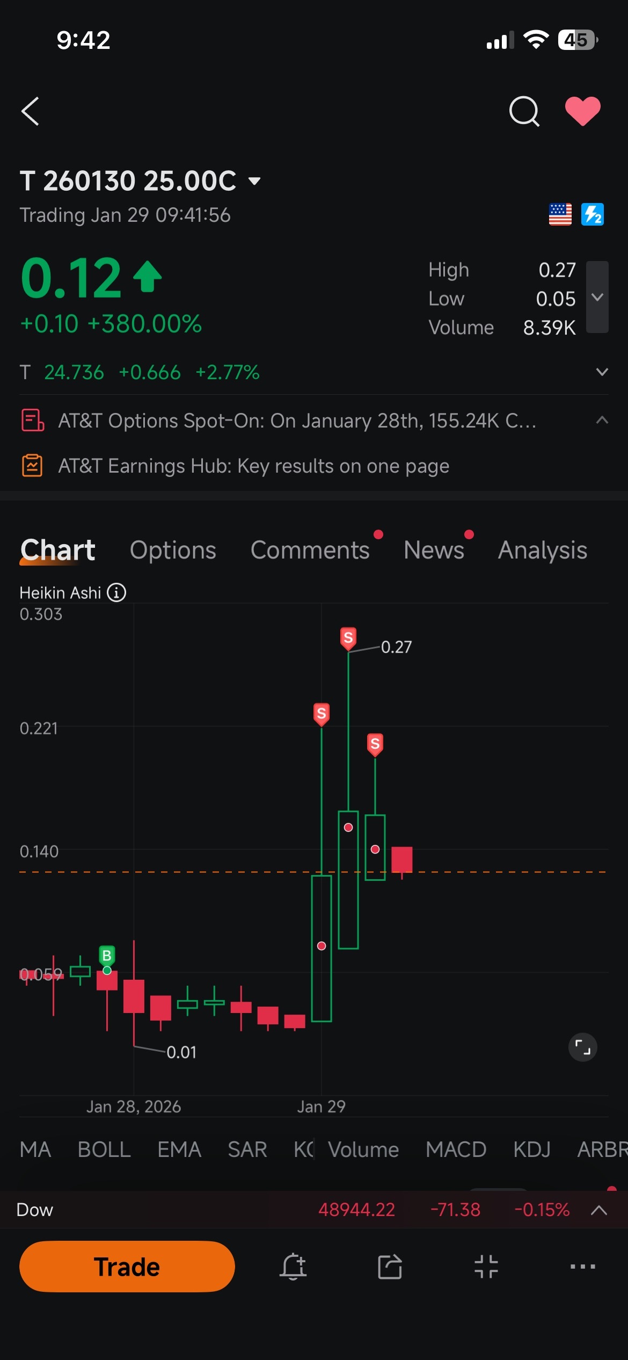The height and width of the screenshot is (1360, 628).
Task: Open AT&T Earnings Hub link
Action: pos(253,466)
